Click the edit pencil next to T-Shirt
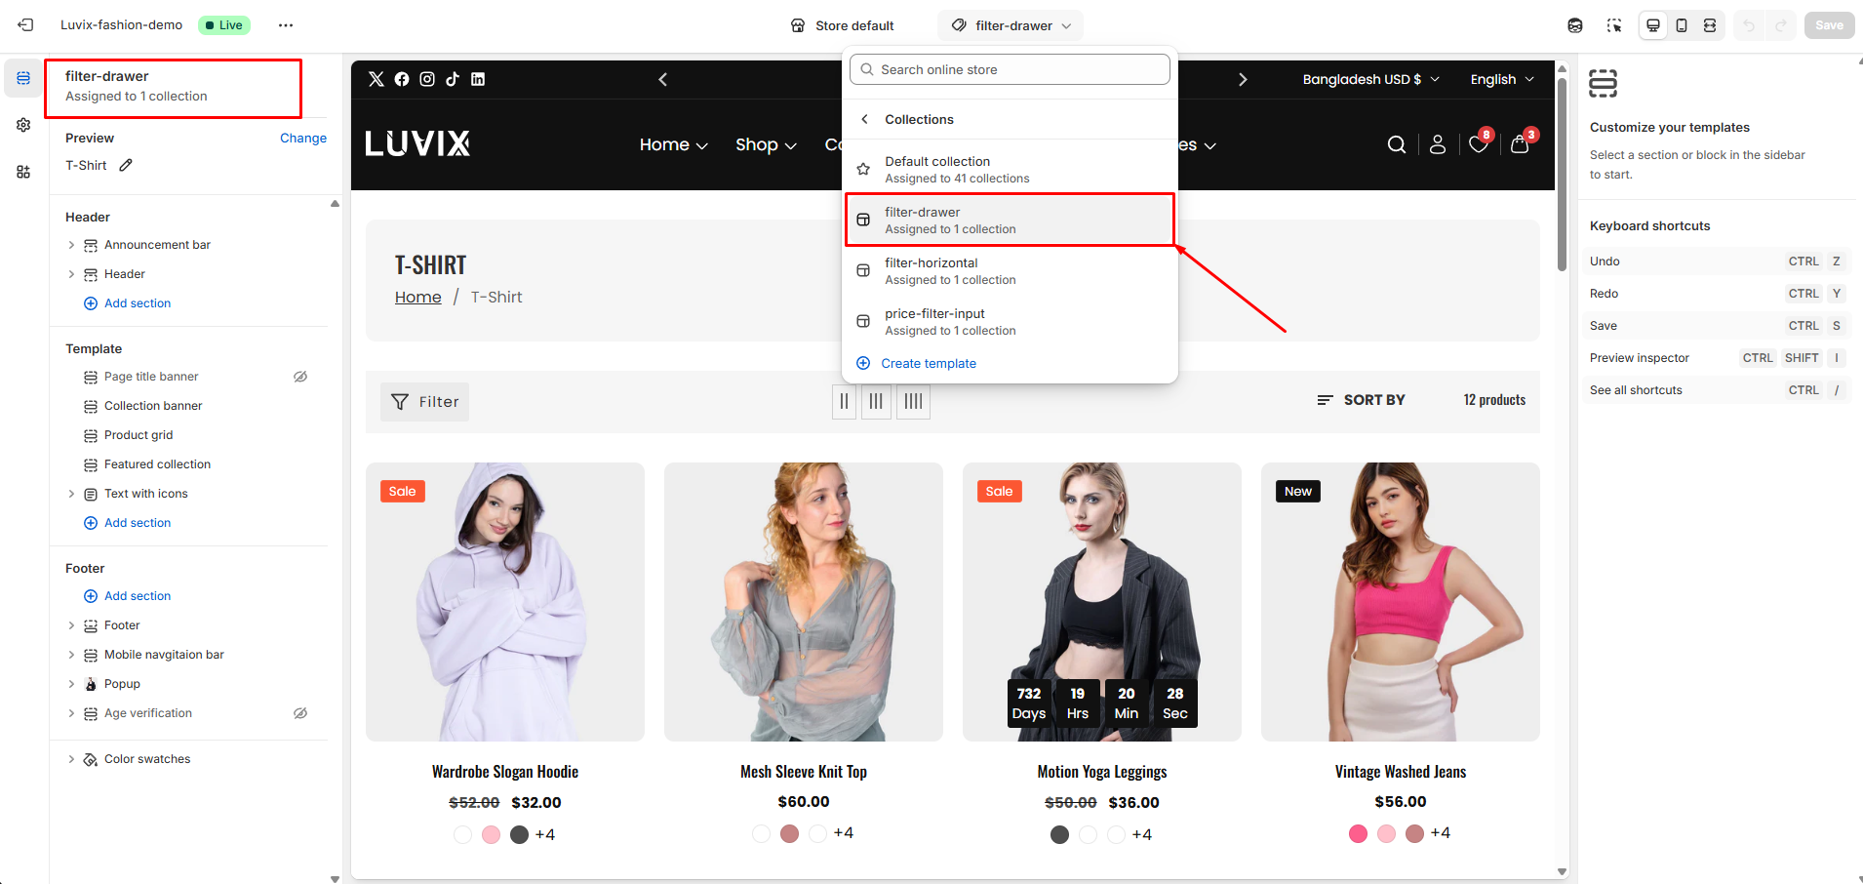1863x884 pixels. [126, 166]
